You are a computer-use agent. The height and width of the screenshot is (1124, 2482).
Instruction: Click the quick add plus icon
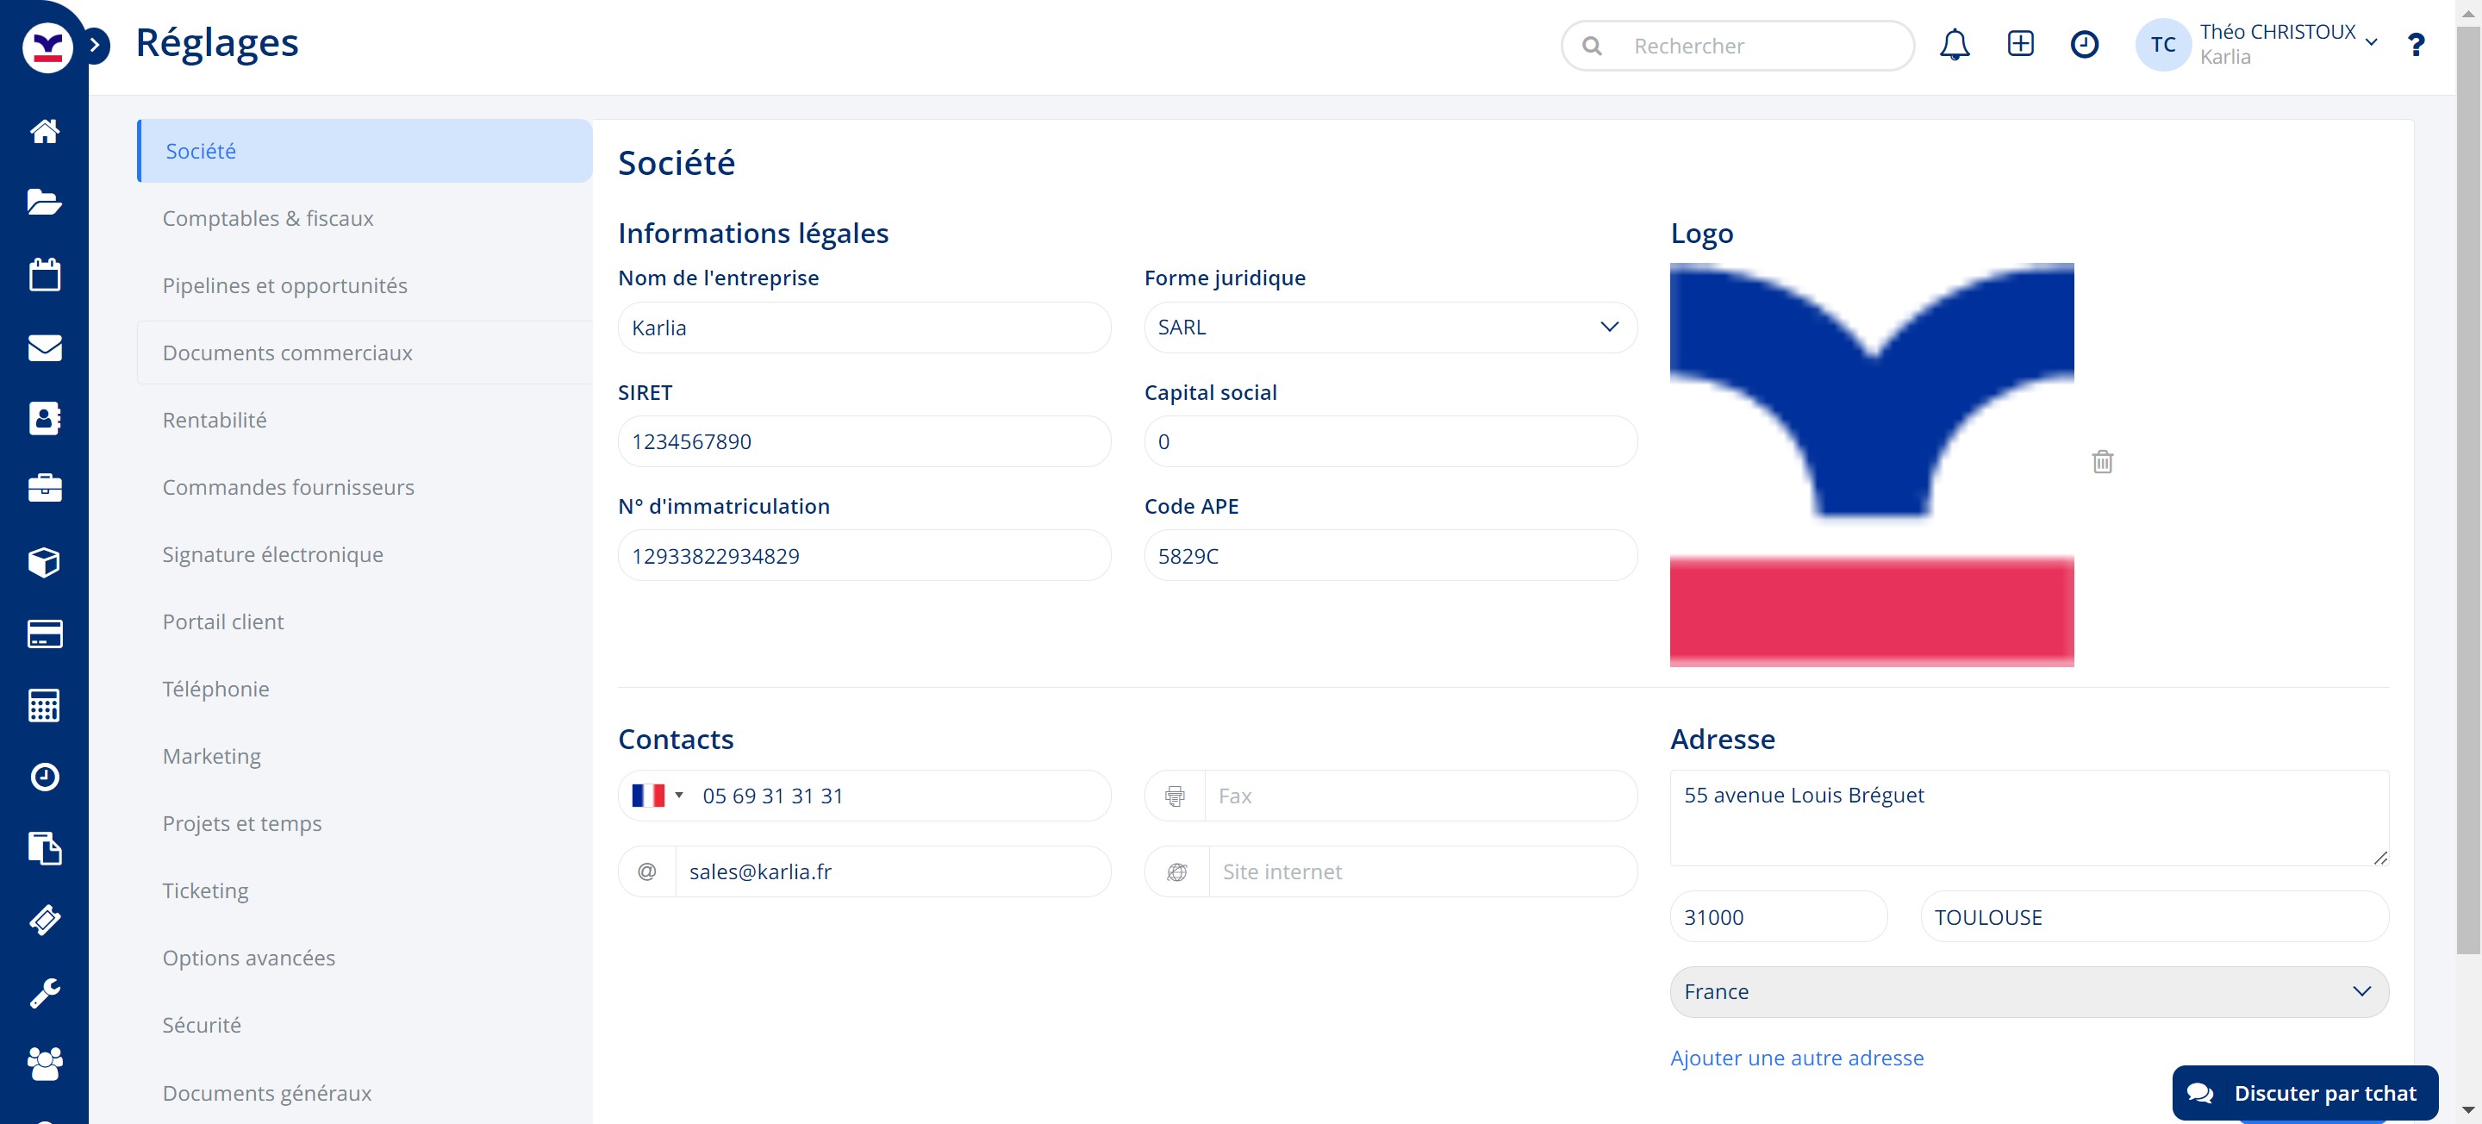tap(2019, 44)
